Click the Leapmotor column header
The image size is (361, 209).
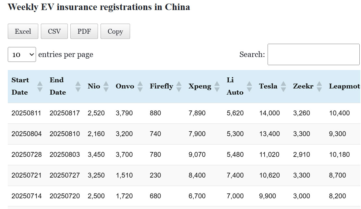[344, 86]
